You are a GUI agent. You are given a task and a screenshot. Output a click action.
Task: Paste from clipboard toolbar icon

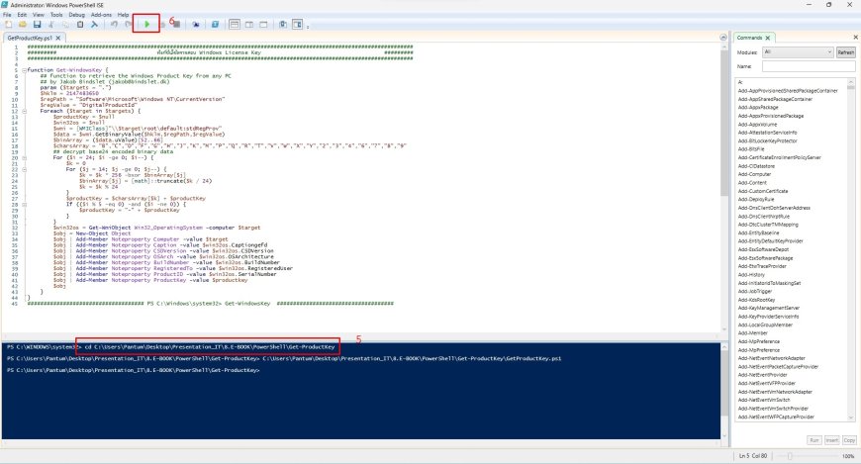point(79,24)
